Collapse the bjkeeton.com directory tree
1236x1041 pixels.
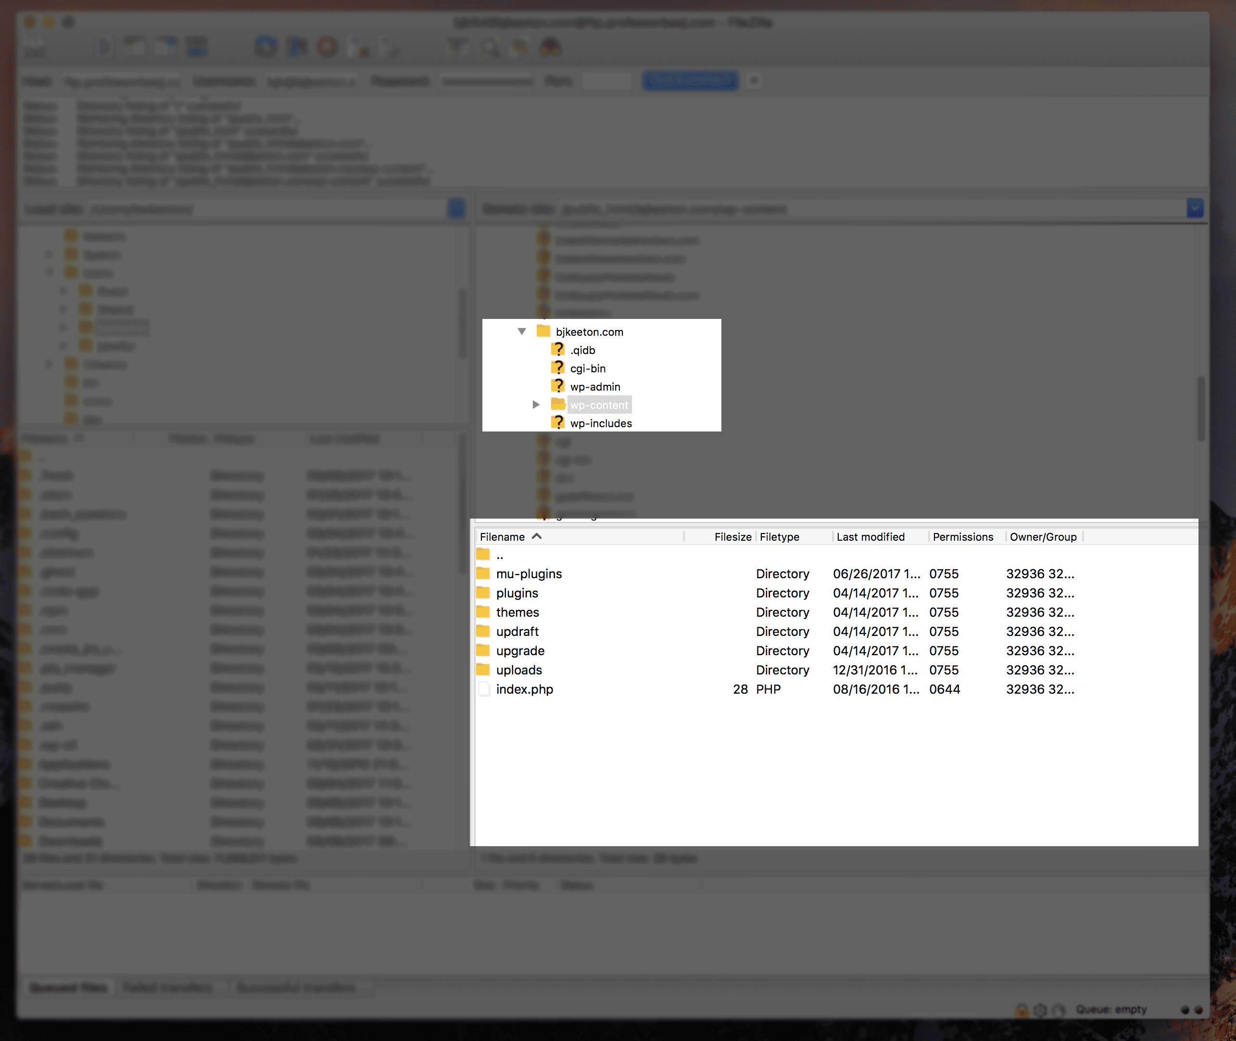525,330
